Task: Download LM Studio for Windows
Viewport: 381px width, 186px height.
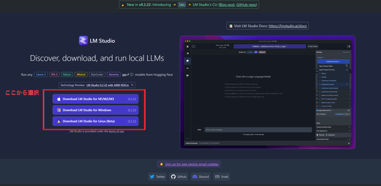Action: [x=96, y=110]
